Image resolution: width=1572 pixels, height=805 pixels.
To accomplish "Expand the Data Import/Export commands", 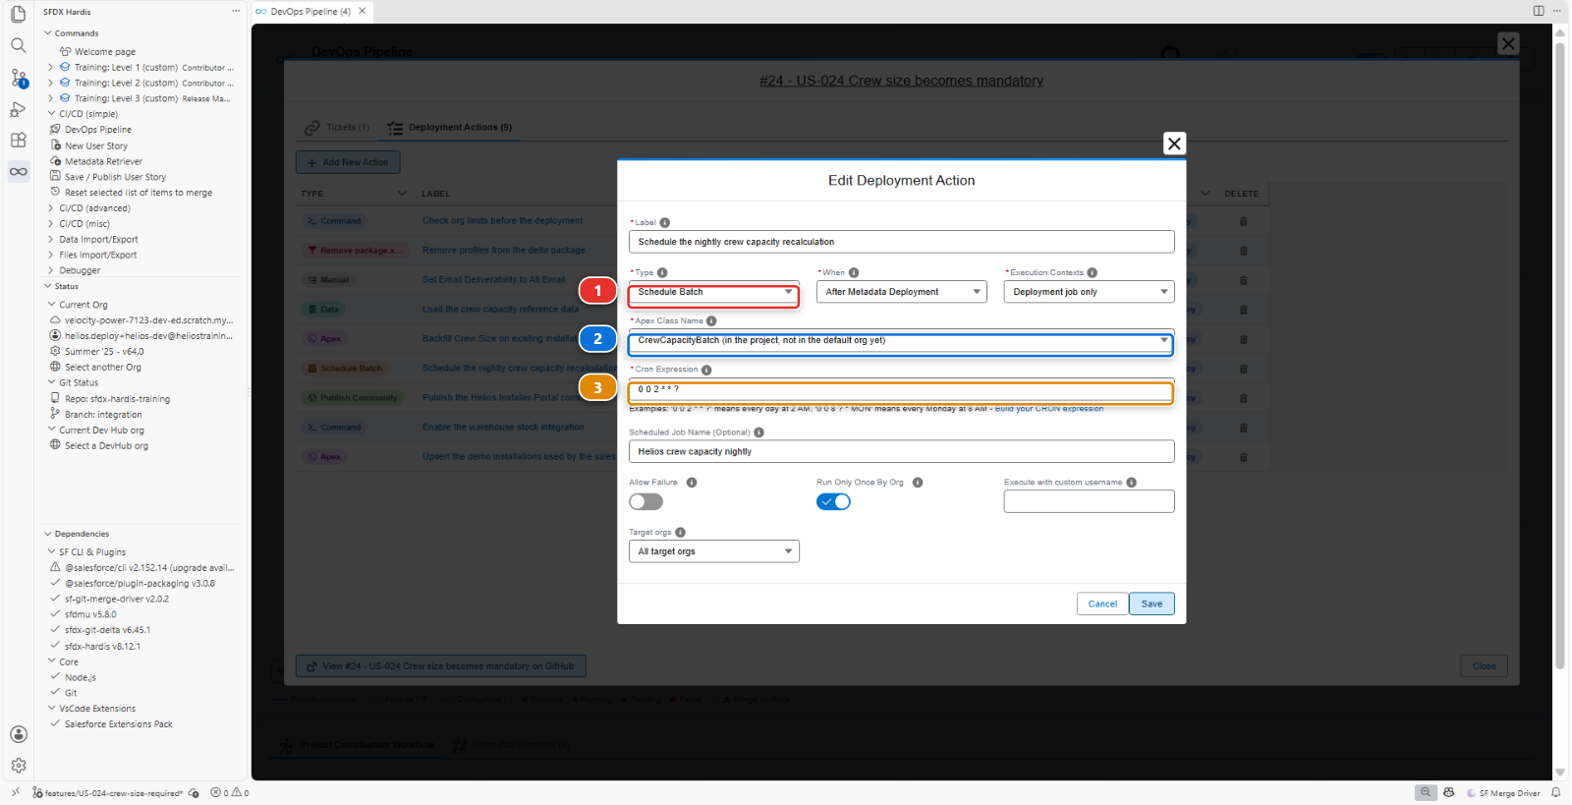I will [x=98, y=240].
